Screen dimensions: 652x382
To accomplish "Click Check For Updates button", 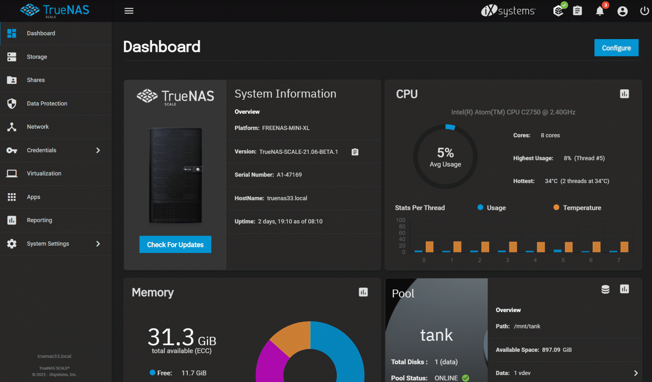I will tap(175, 244).
